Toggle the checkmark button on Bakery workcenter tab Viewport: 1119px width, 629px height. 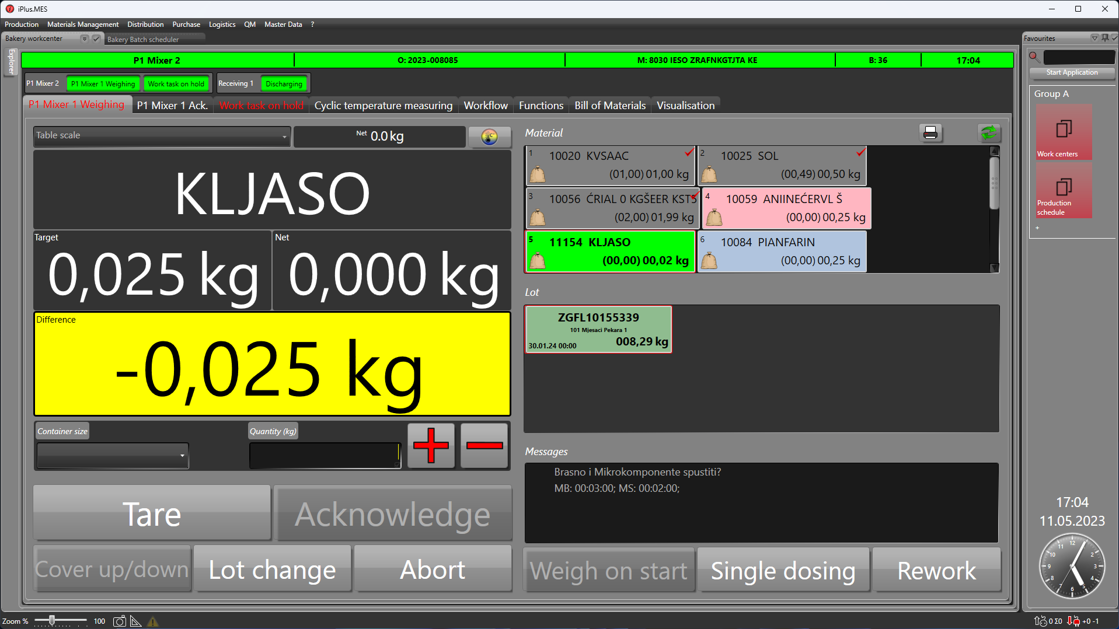tap(96, 39)
